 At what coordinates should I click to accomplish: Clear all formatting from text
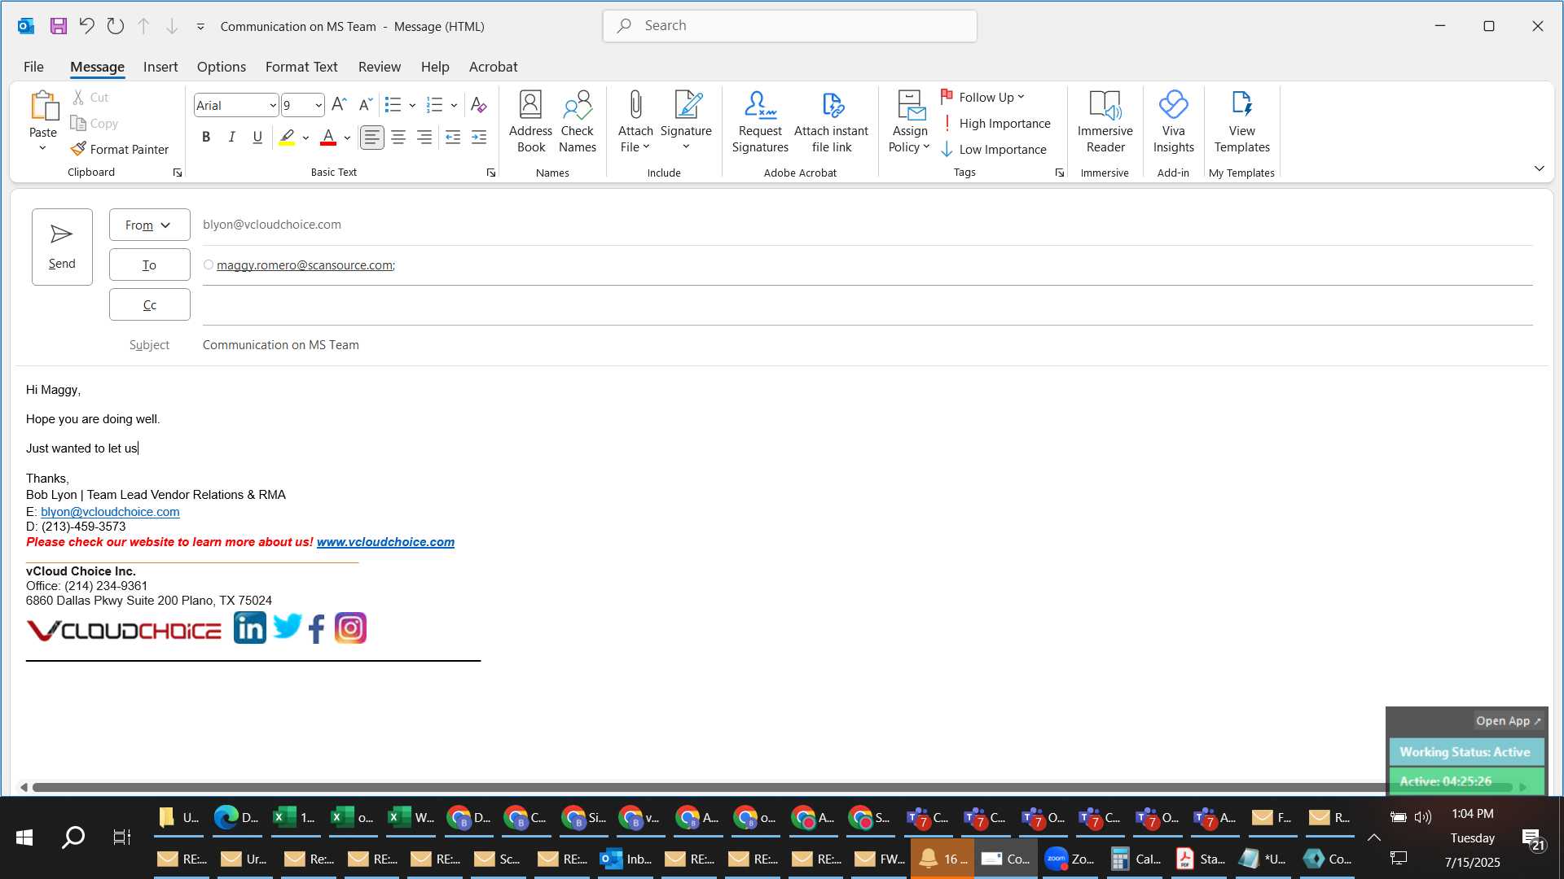[479, 105]
